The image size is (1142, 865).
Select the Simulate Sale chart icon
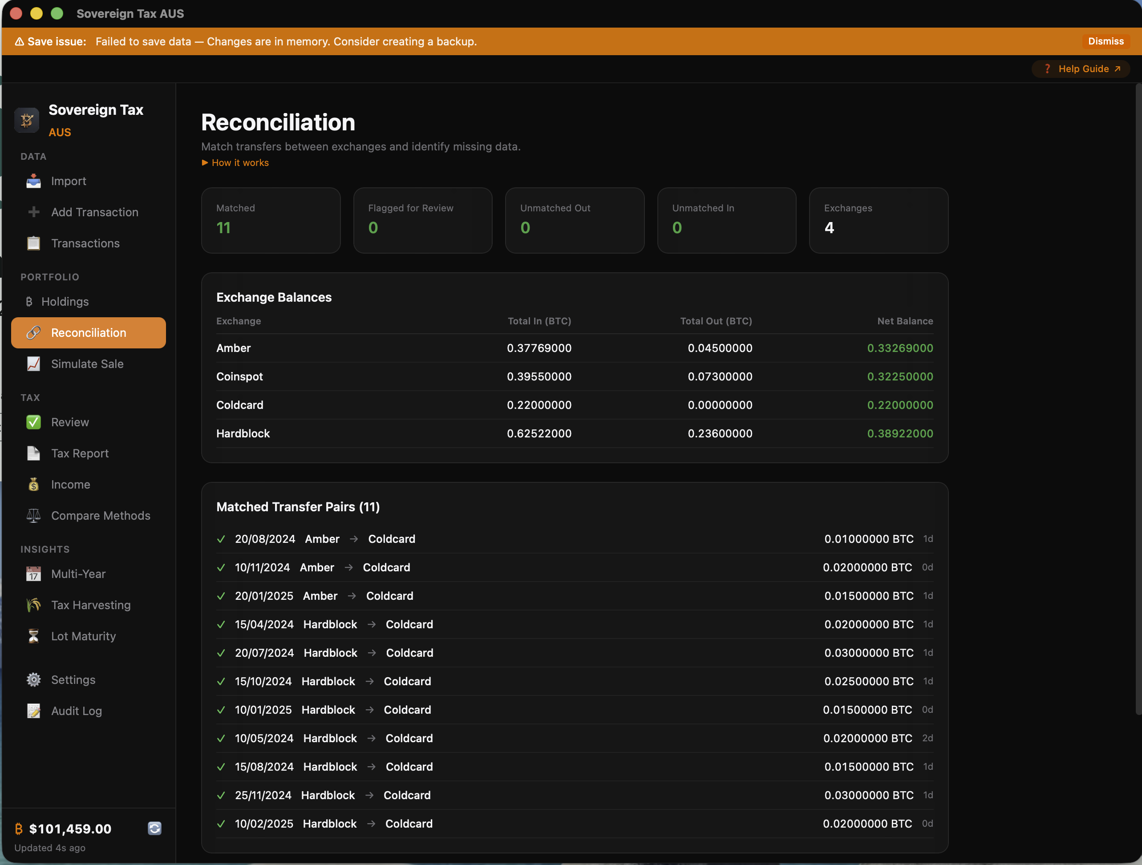33,364
